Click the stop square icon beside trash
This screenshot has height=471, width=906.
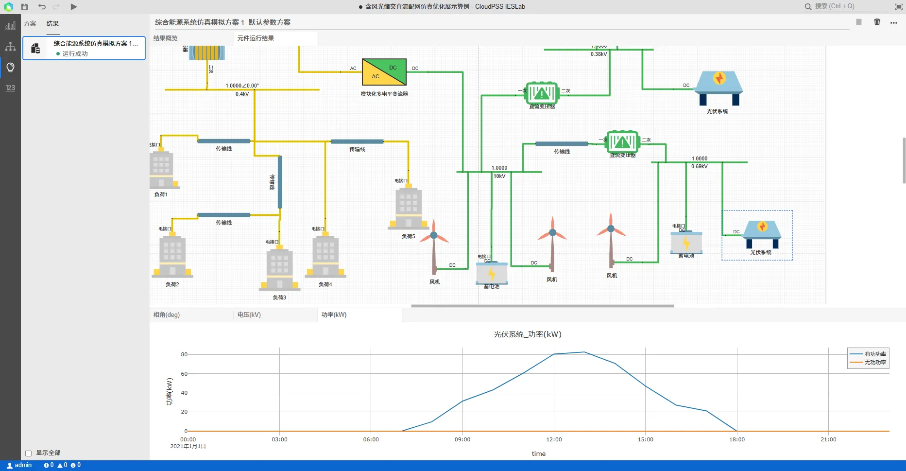click(859, 22)
